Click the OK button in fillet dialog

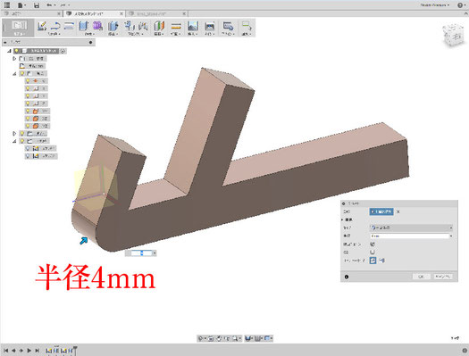pyautogui.click(x=421, y=277)
